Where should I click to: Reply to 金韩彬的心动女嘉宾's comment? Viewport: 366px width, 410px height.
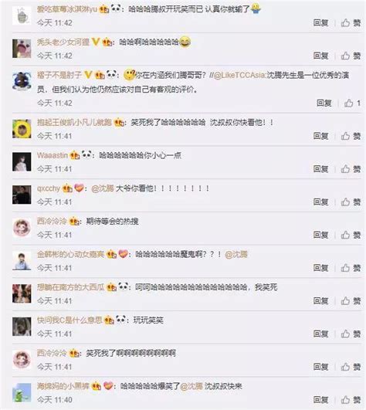(320, 268)
